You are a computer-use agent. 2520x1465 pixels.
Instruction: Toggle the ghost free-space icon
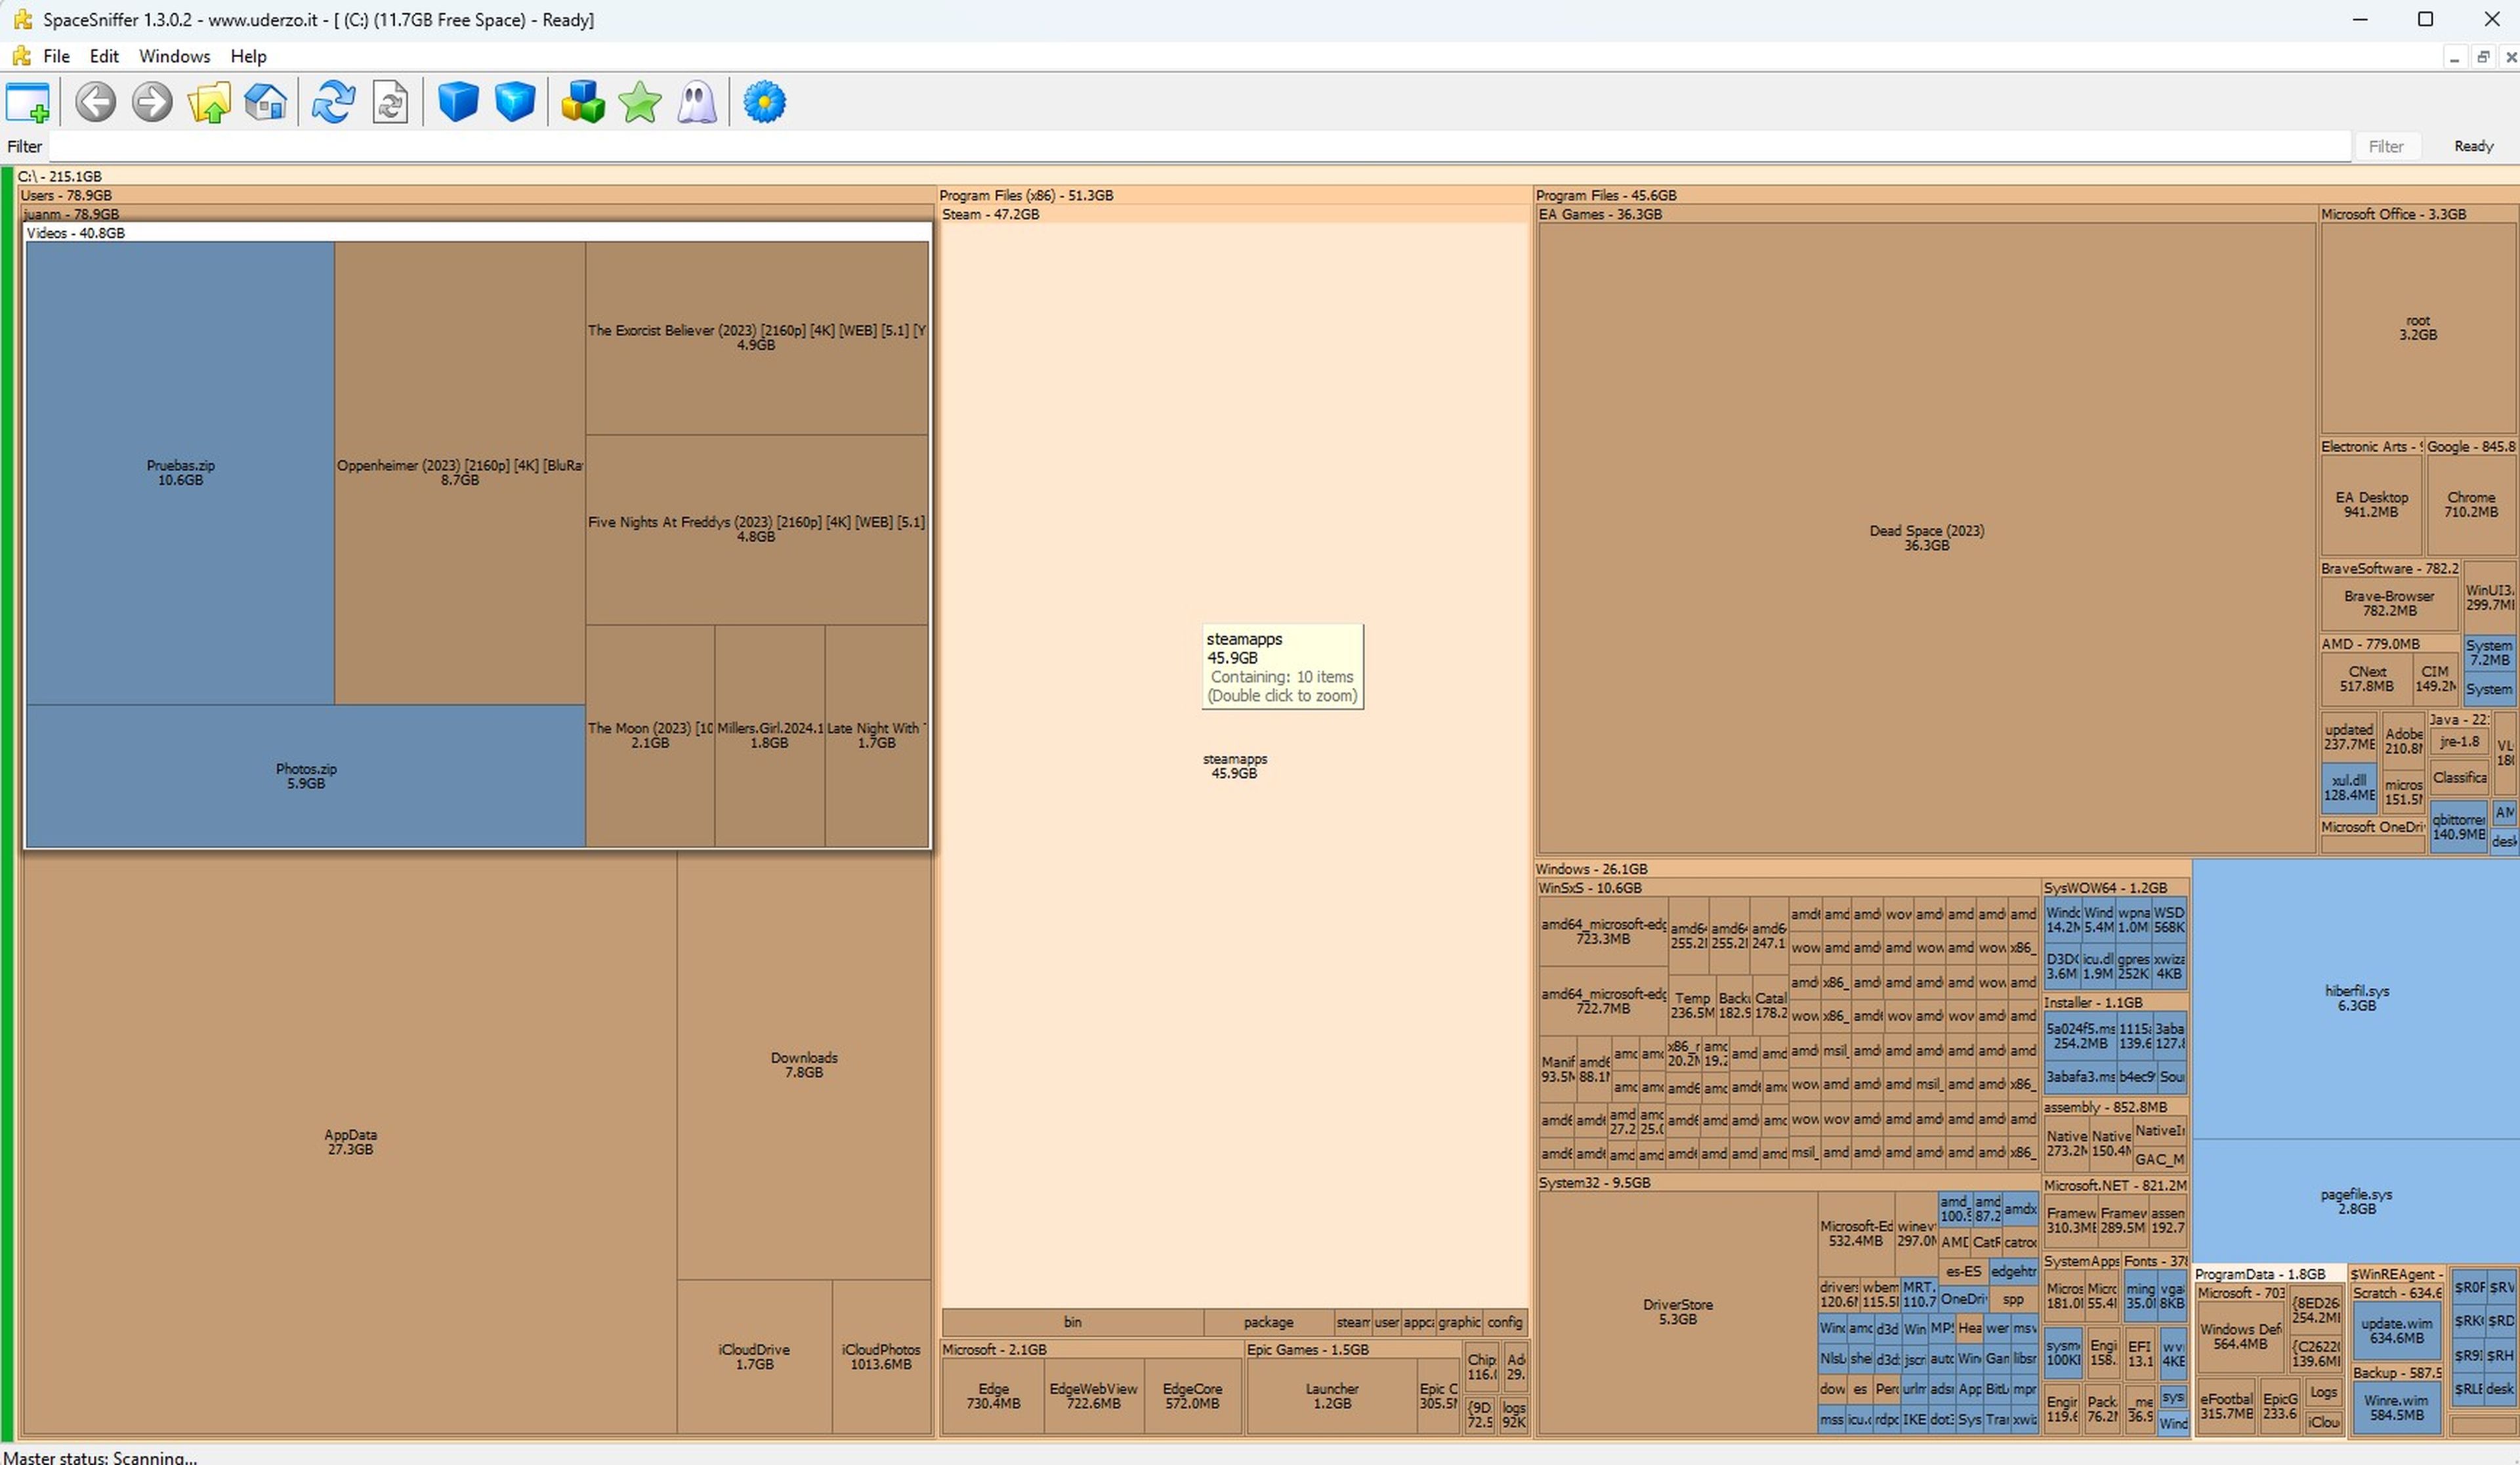point(697,102)
